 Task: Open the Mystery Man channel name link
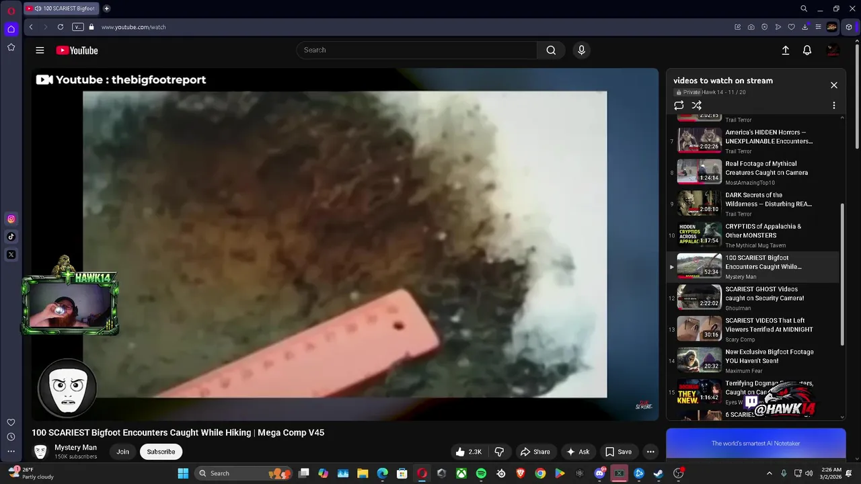click(x=75, y=448)
